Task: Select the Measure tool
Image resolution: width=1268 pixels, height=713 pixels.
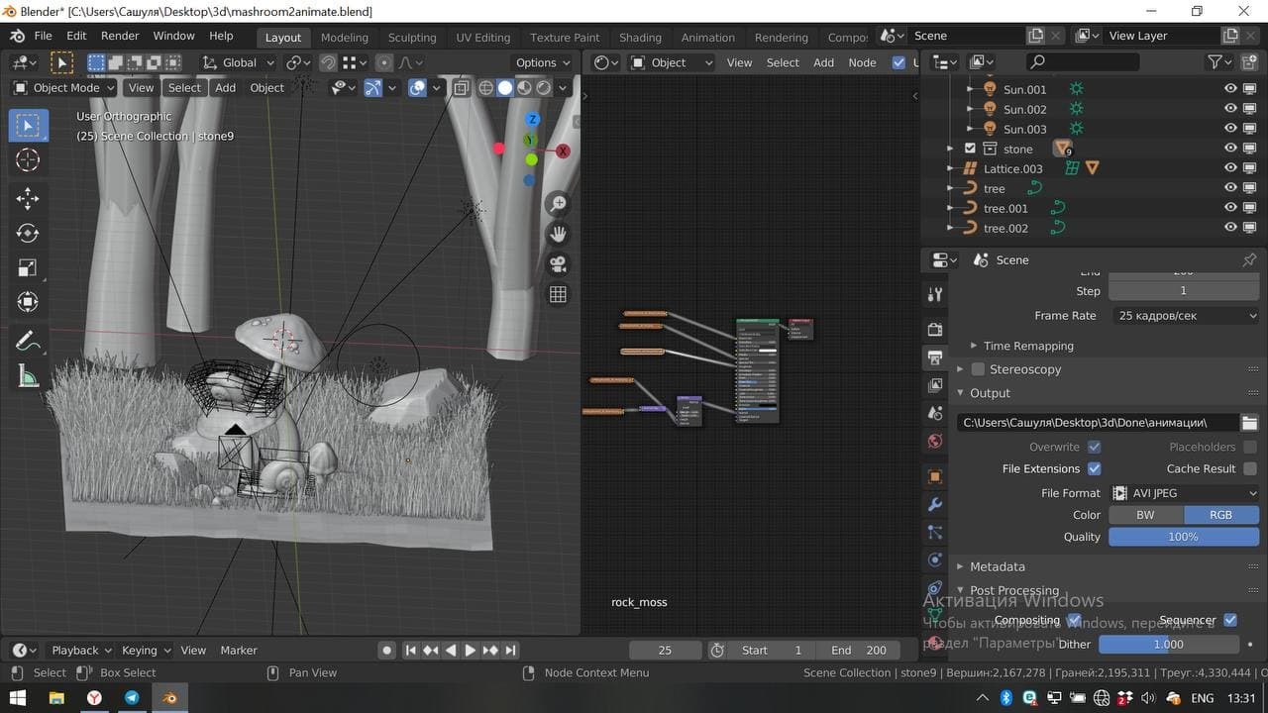Action: 28,376
